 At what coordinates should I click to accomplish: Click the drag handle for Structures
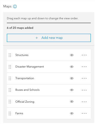(x=10, y=55)
